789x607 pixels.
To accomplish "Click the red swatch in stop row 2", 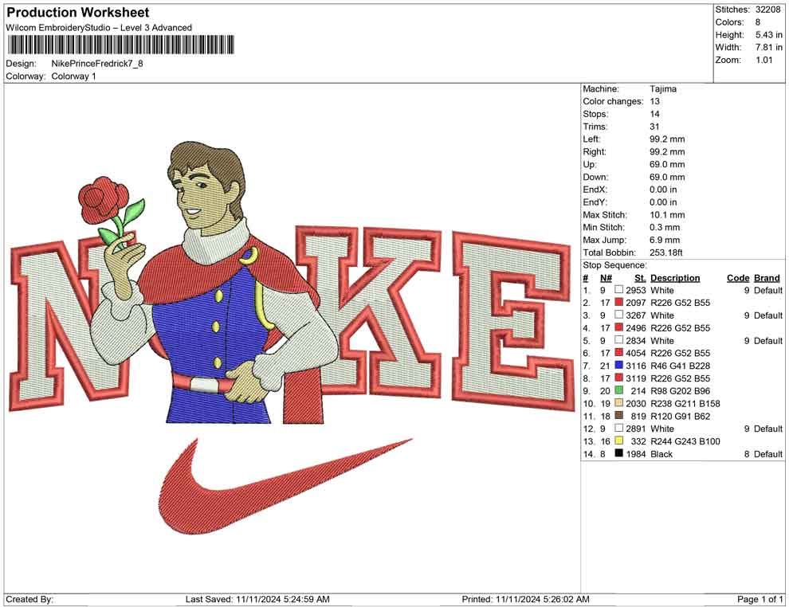I will pyautogui.click(x=619, y=302).
